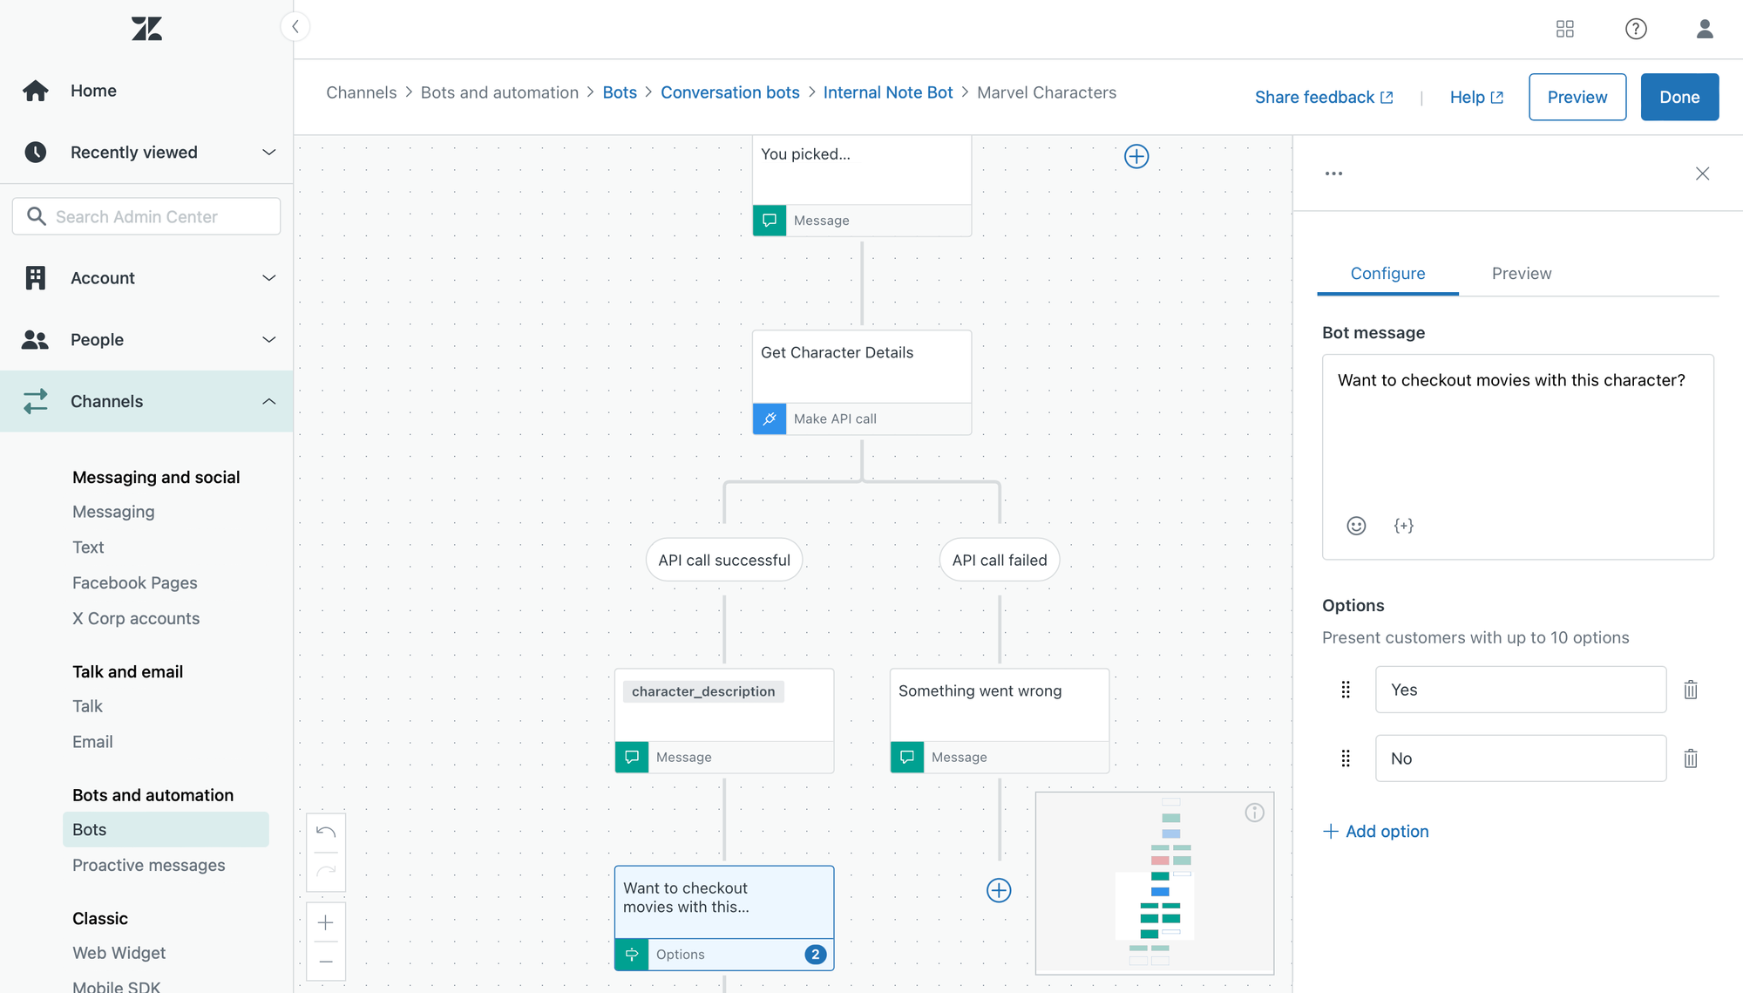This screenshot has height=993, width=1743.
Task: Select the Configure tab
Action: pyautogui.click(x=1387, y=274)
